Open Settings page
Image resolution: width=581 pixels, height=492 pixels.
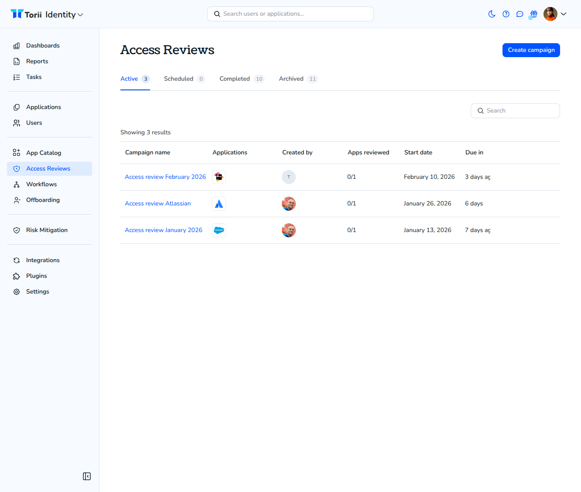[x=49, y=291]
